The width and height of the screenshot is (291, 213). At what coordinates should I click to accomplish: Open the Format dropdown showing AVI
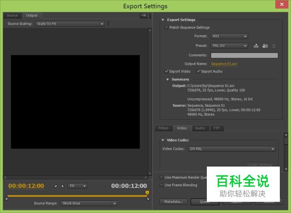coord(229,36)
